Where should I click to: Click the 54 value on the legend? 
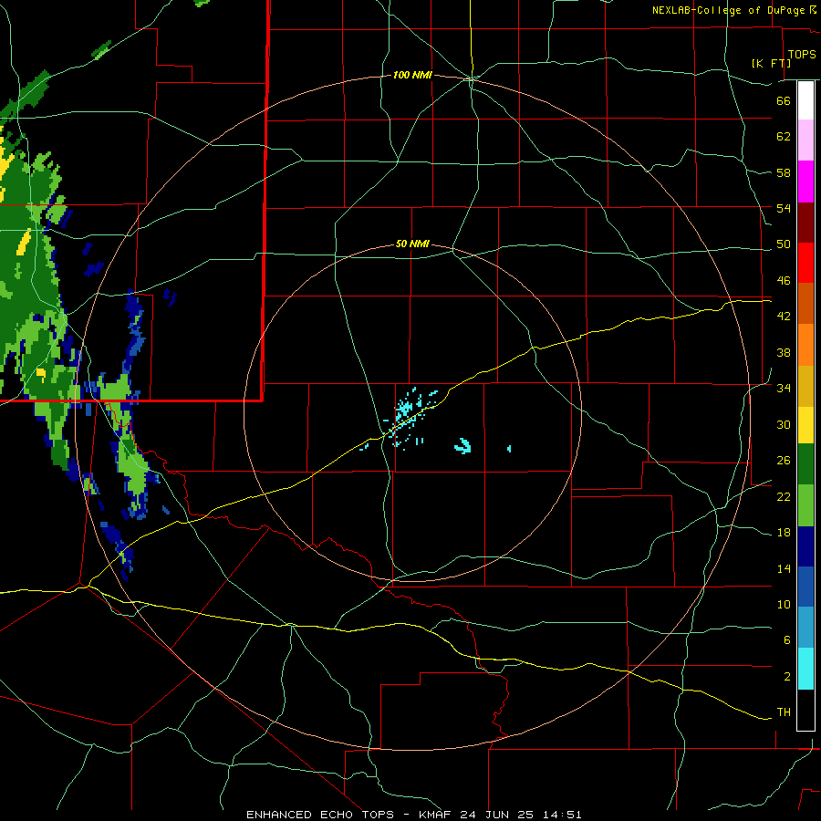pos(784,208)
